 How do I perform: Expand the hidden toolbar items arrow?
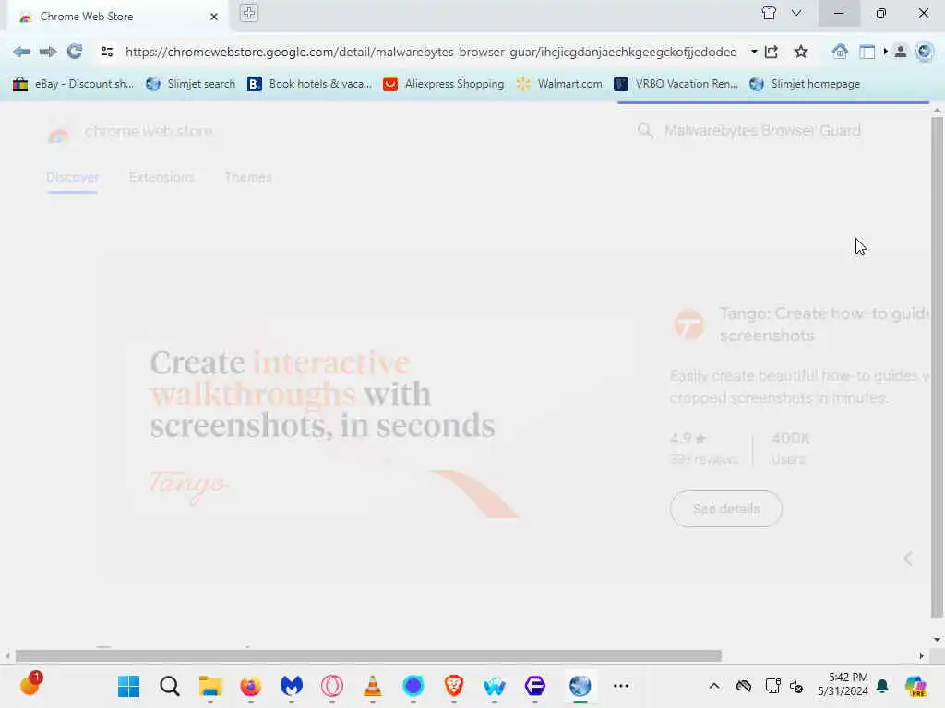point(885,52)
